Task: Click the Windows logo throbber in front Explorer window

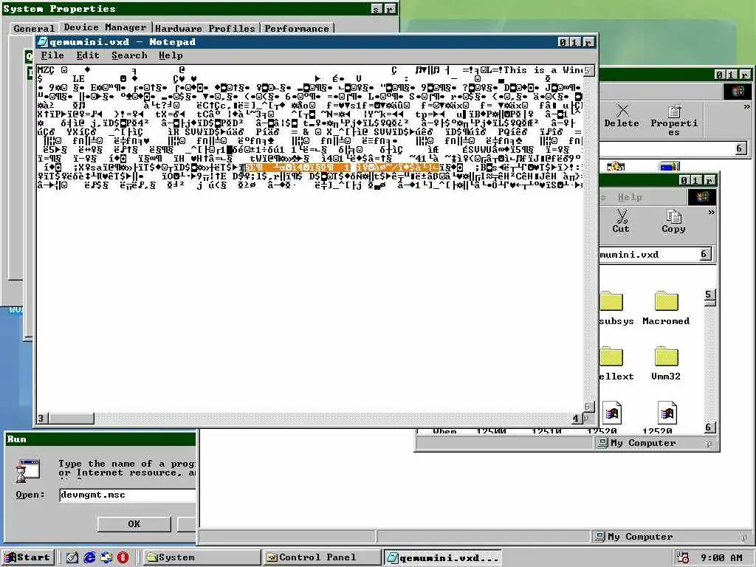Action: click(701, 196)
